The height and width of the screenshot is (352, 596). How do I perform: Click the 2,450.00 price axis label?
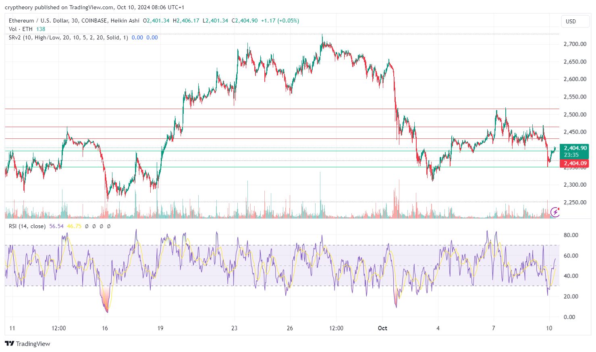point(575,132)
